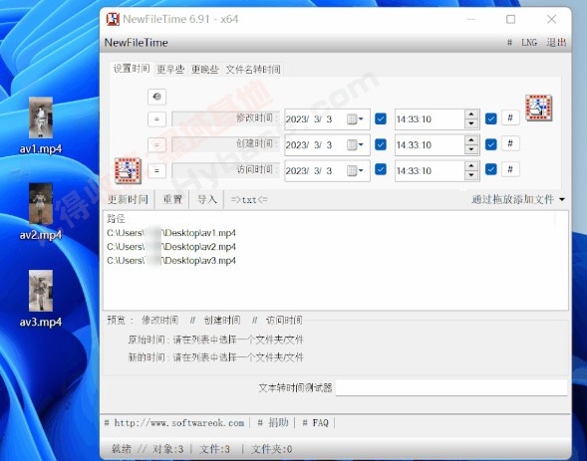Select the av1.mp4 desktop icon
Image resolution: width=587 pixels, height=461 pixels.
click(41, 125)
